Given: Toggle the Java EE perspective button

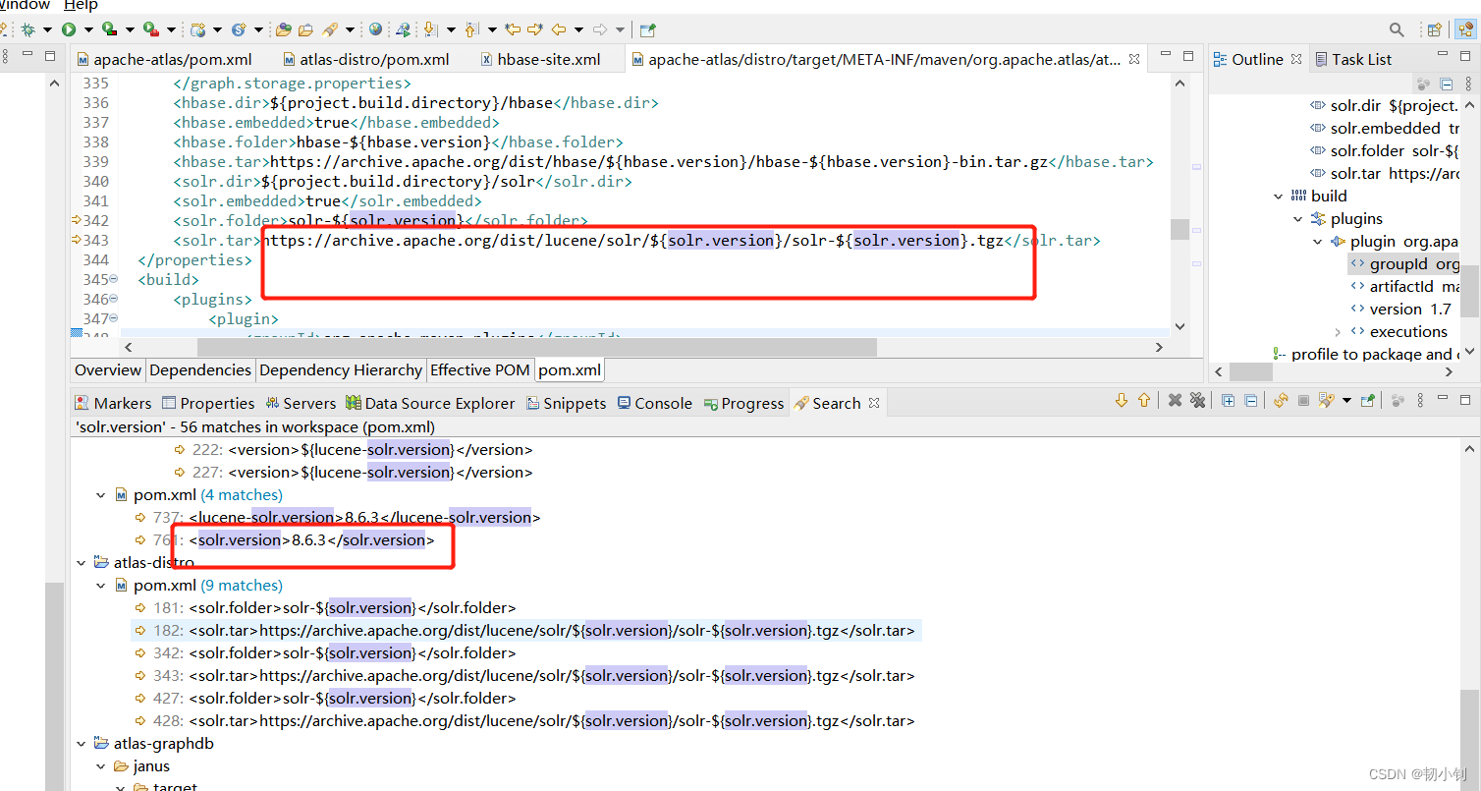Looking at the screenshot, I should point(1463,29).
